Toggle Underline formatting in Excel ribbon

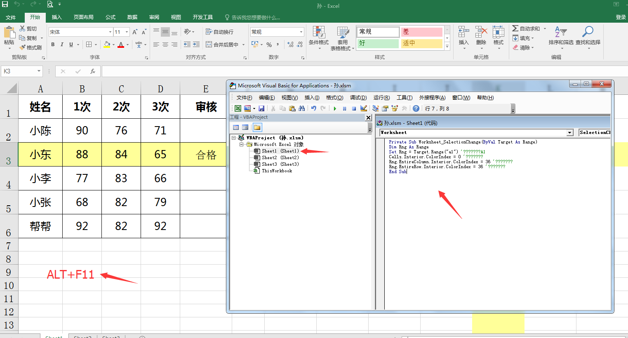(x=71, y=45)
